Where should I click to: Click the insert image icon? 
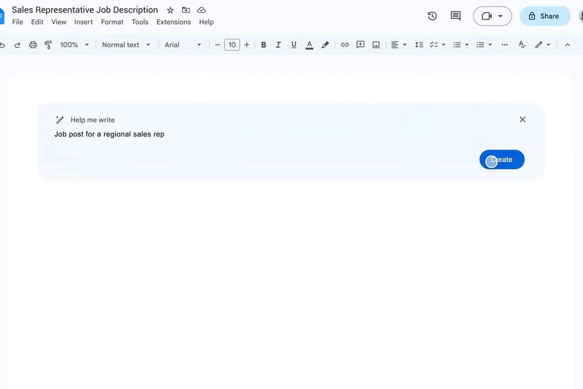[376, 45]
